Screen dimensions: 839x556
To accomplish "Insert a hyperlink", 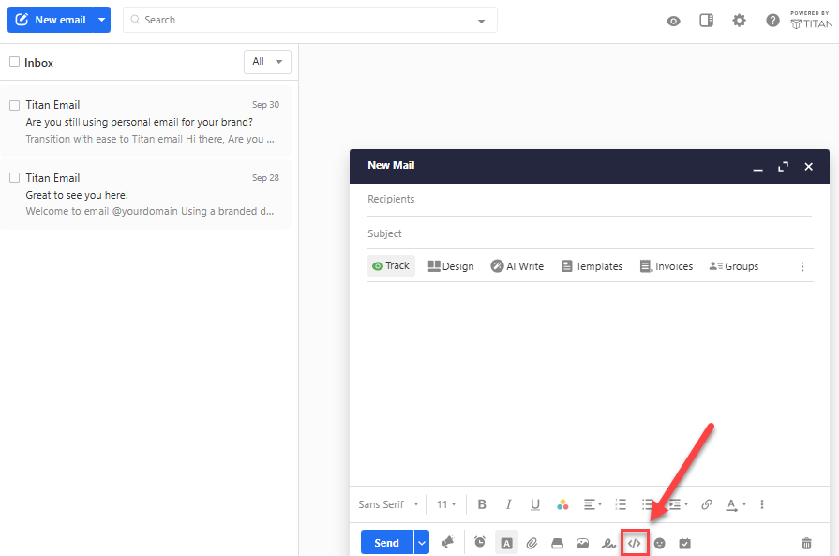I will pyautogui.click(x=706, y=504).
